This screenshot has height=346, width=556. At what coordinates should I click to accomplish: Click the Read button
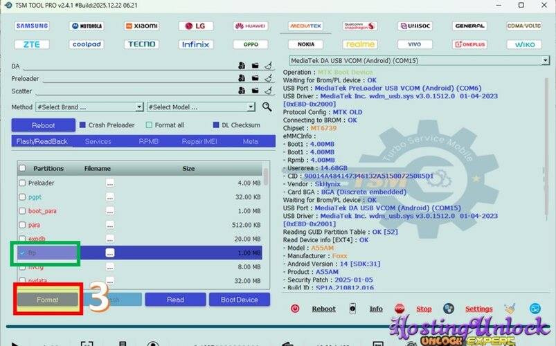(x=175, y=300)
